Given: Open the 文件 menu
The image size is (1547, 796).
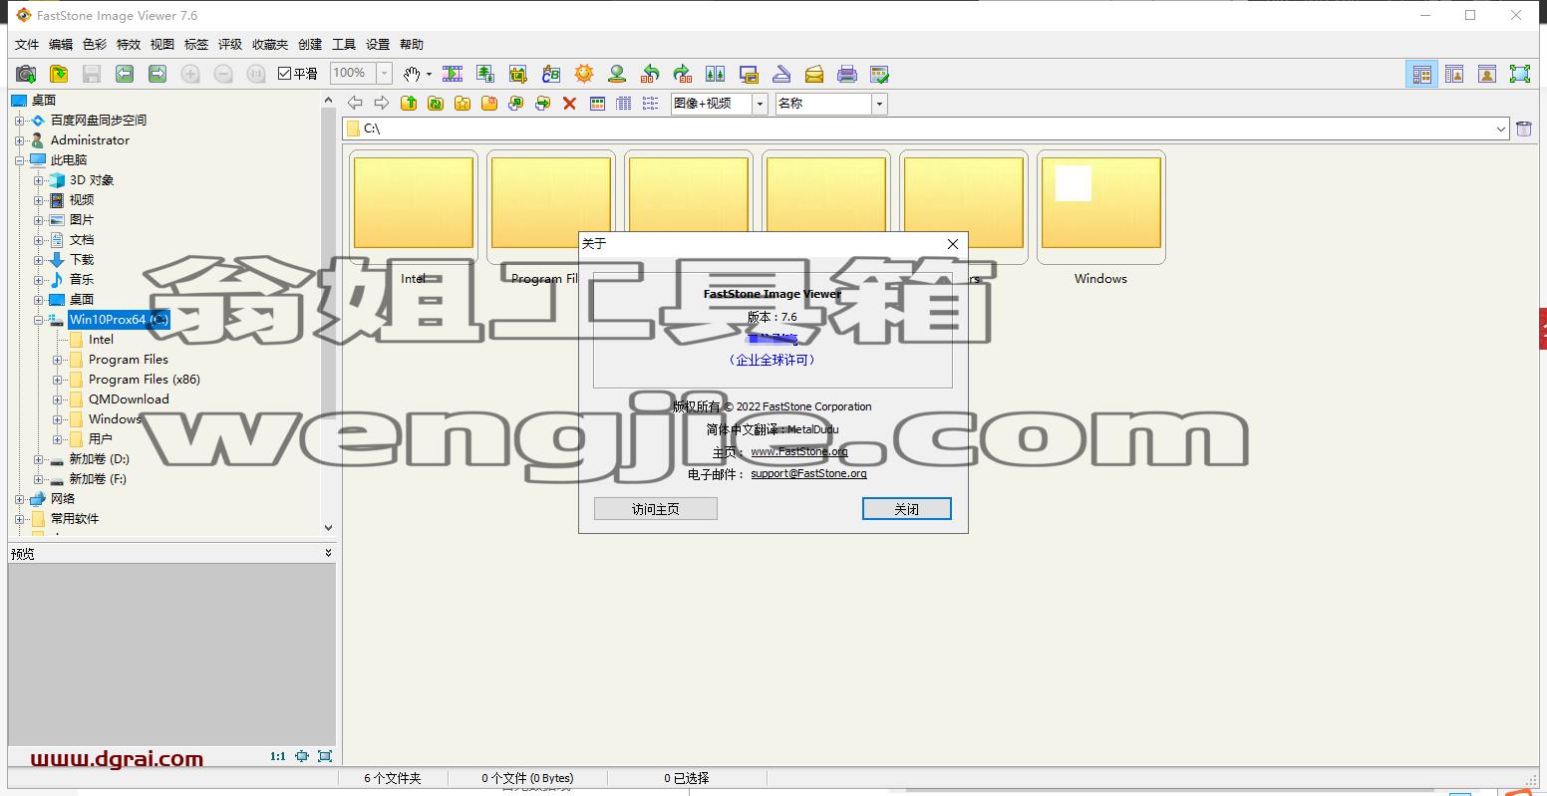Looking at the screenshot, I should (27, 45).
